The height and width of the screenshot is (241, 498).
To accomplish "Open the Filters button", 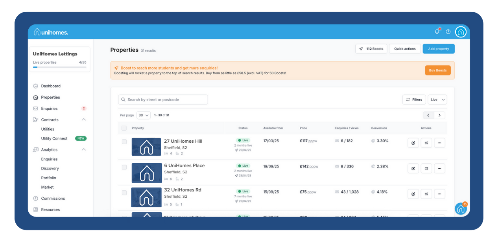I will (414, 100).
